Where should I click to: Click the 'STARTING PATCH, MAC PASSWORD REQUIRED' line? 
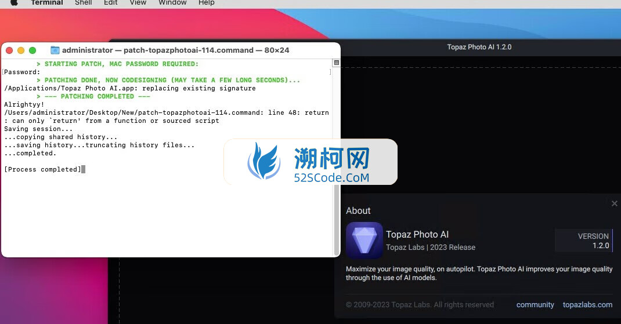(x=118, y=64)
